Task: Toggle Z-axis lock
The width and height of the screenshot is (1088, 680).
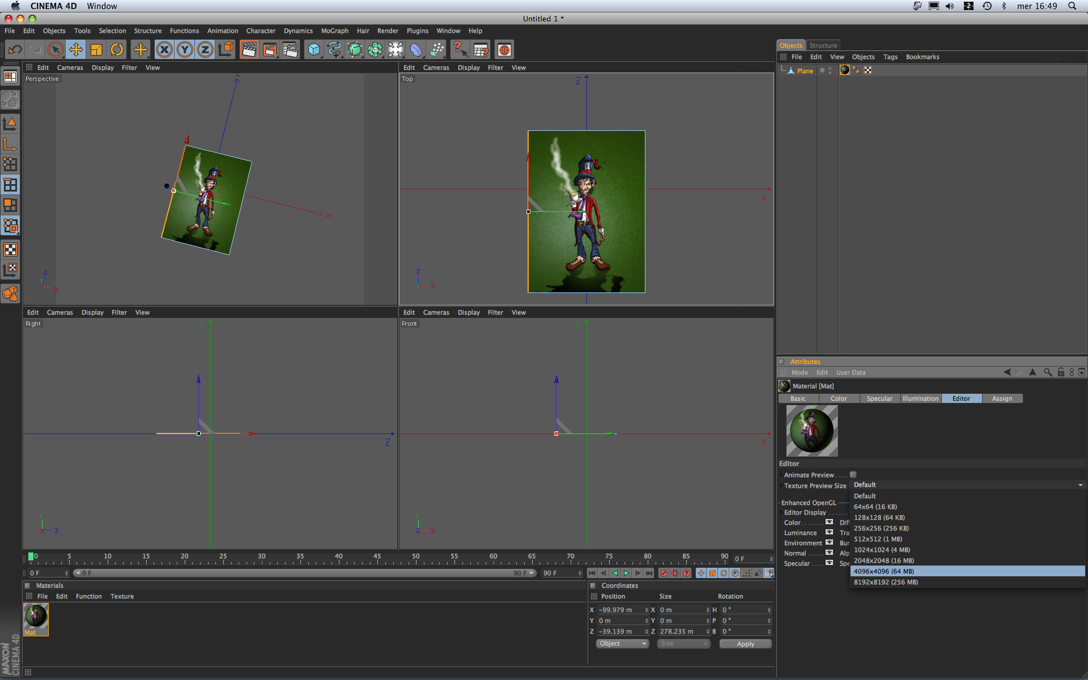Action: point(205,50)
